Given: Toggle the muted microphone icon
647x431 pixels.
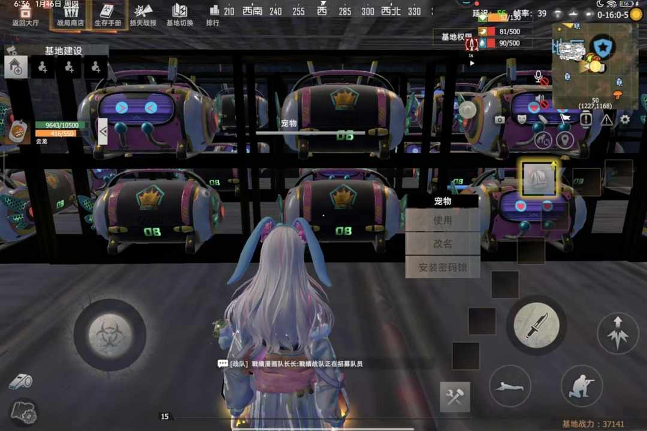Looking at the screenshot, I should pos(540,77).
